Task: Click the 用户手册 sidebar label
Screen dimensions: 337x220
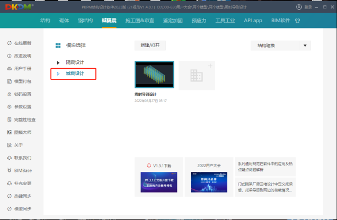Action: click(x=23, y=69)
